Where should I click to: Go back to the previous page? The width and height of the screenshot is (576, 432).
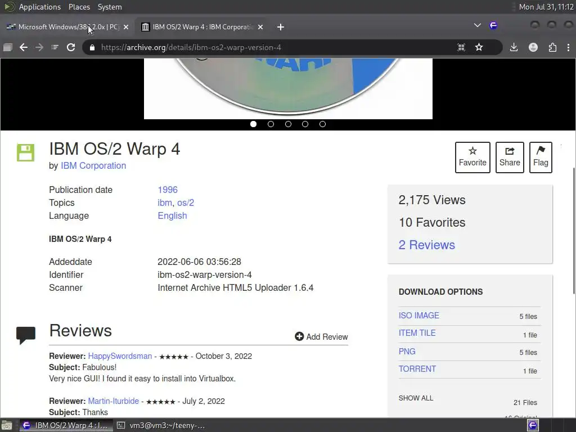coord(24,47)
